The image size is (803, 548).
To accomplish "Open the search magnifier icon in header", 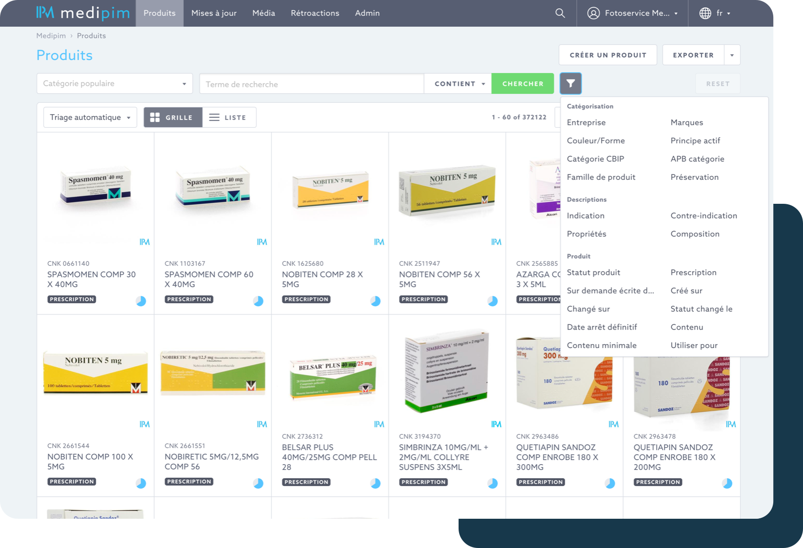I will tap(560, 13).
